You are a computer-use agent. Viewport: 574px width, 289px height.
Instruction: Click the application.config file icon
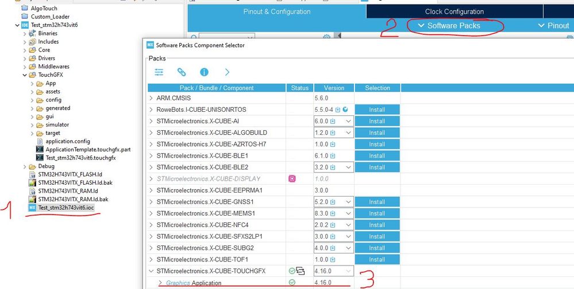(40, 142)
